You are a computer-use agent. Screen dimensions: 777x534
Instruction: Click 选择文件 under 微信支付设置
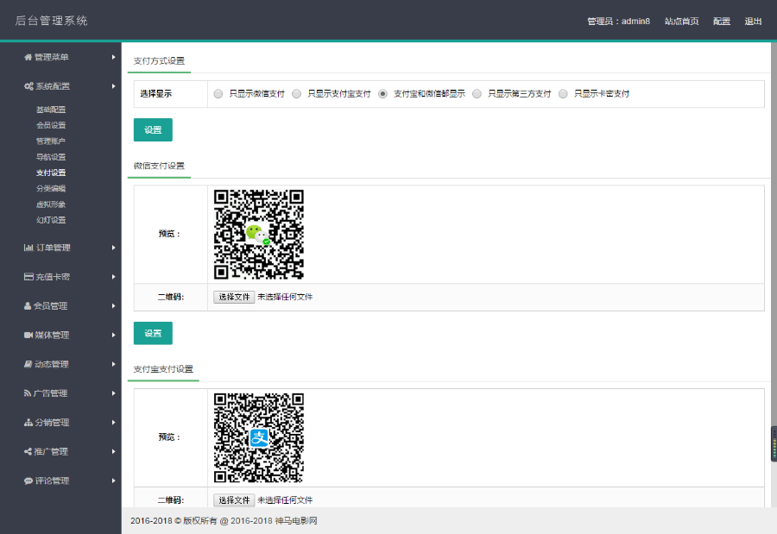[233, 296]
